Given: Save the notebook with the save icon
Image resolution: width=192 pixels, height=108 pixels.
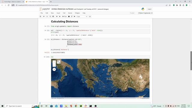Looking at the screenshot, I should [x=40, y=16].
